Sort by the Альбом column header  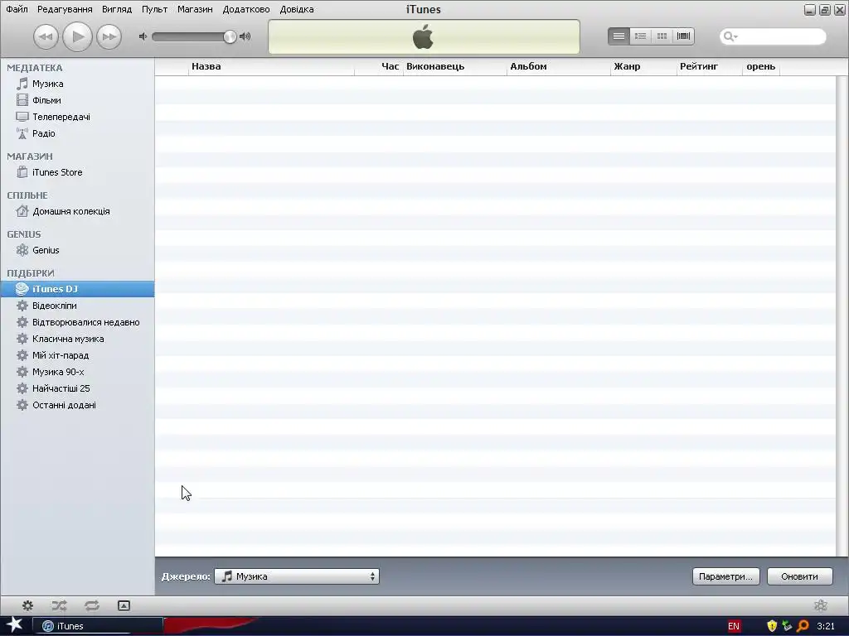[559, 66]
